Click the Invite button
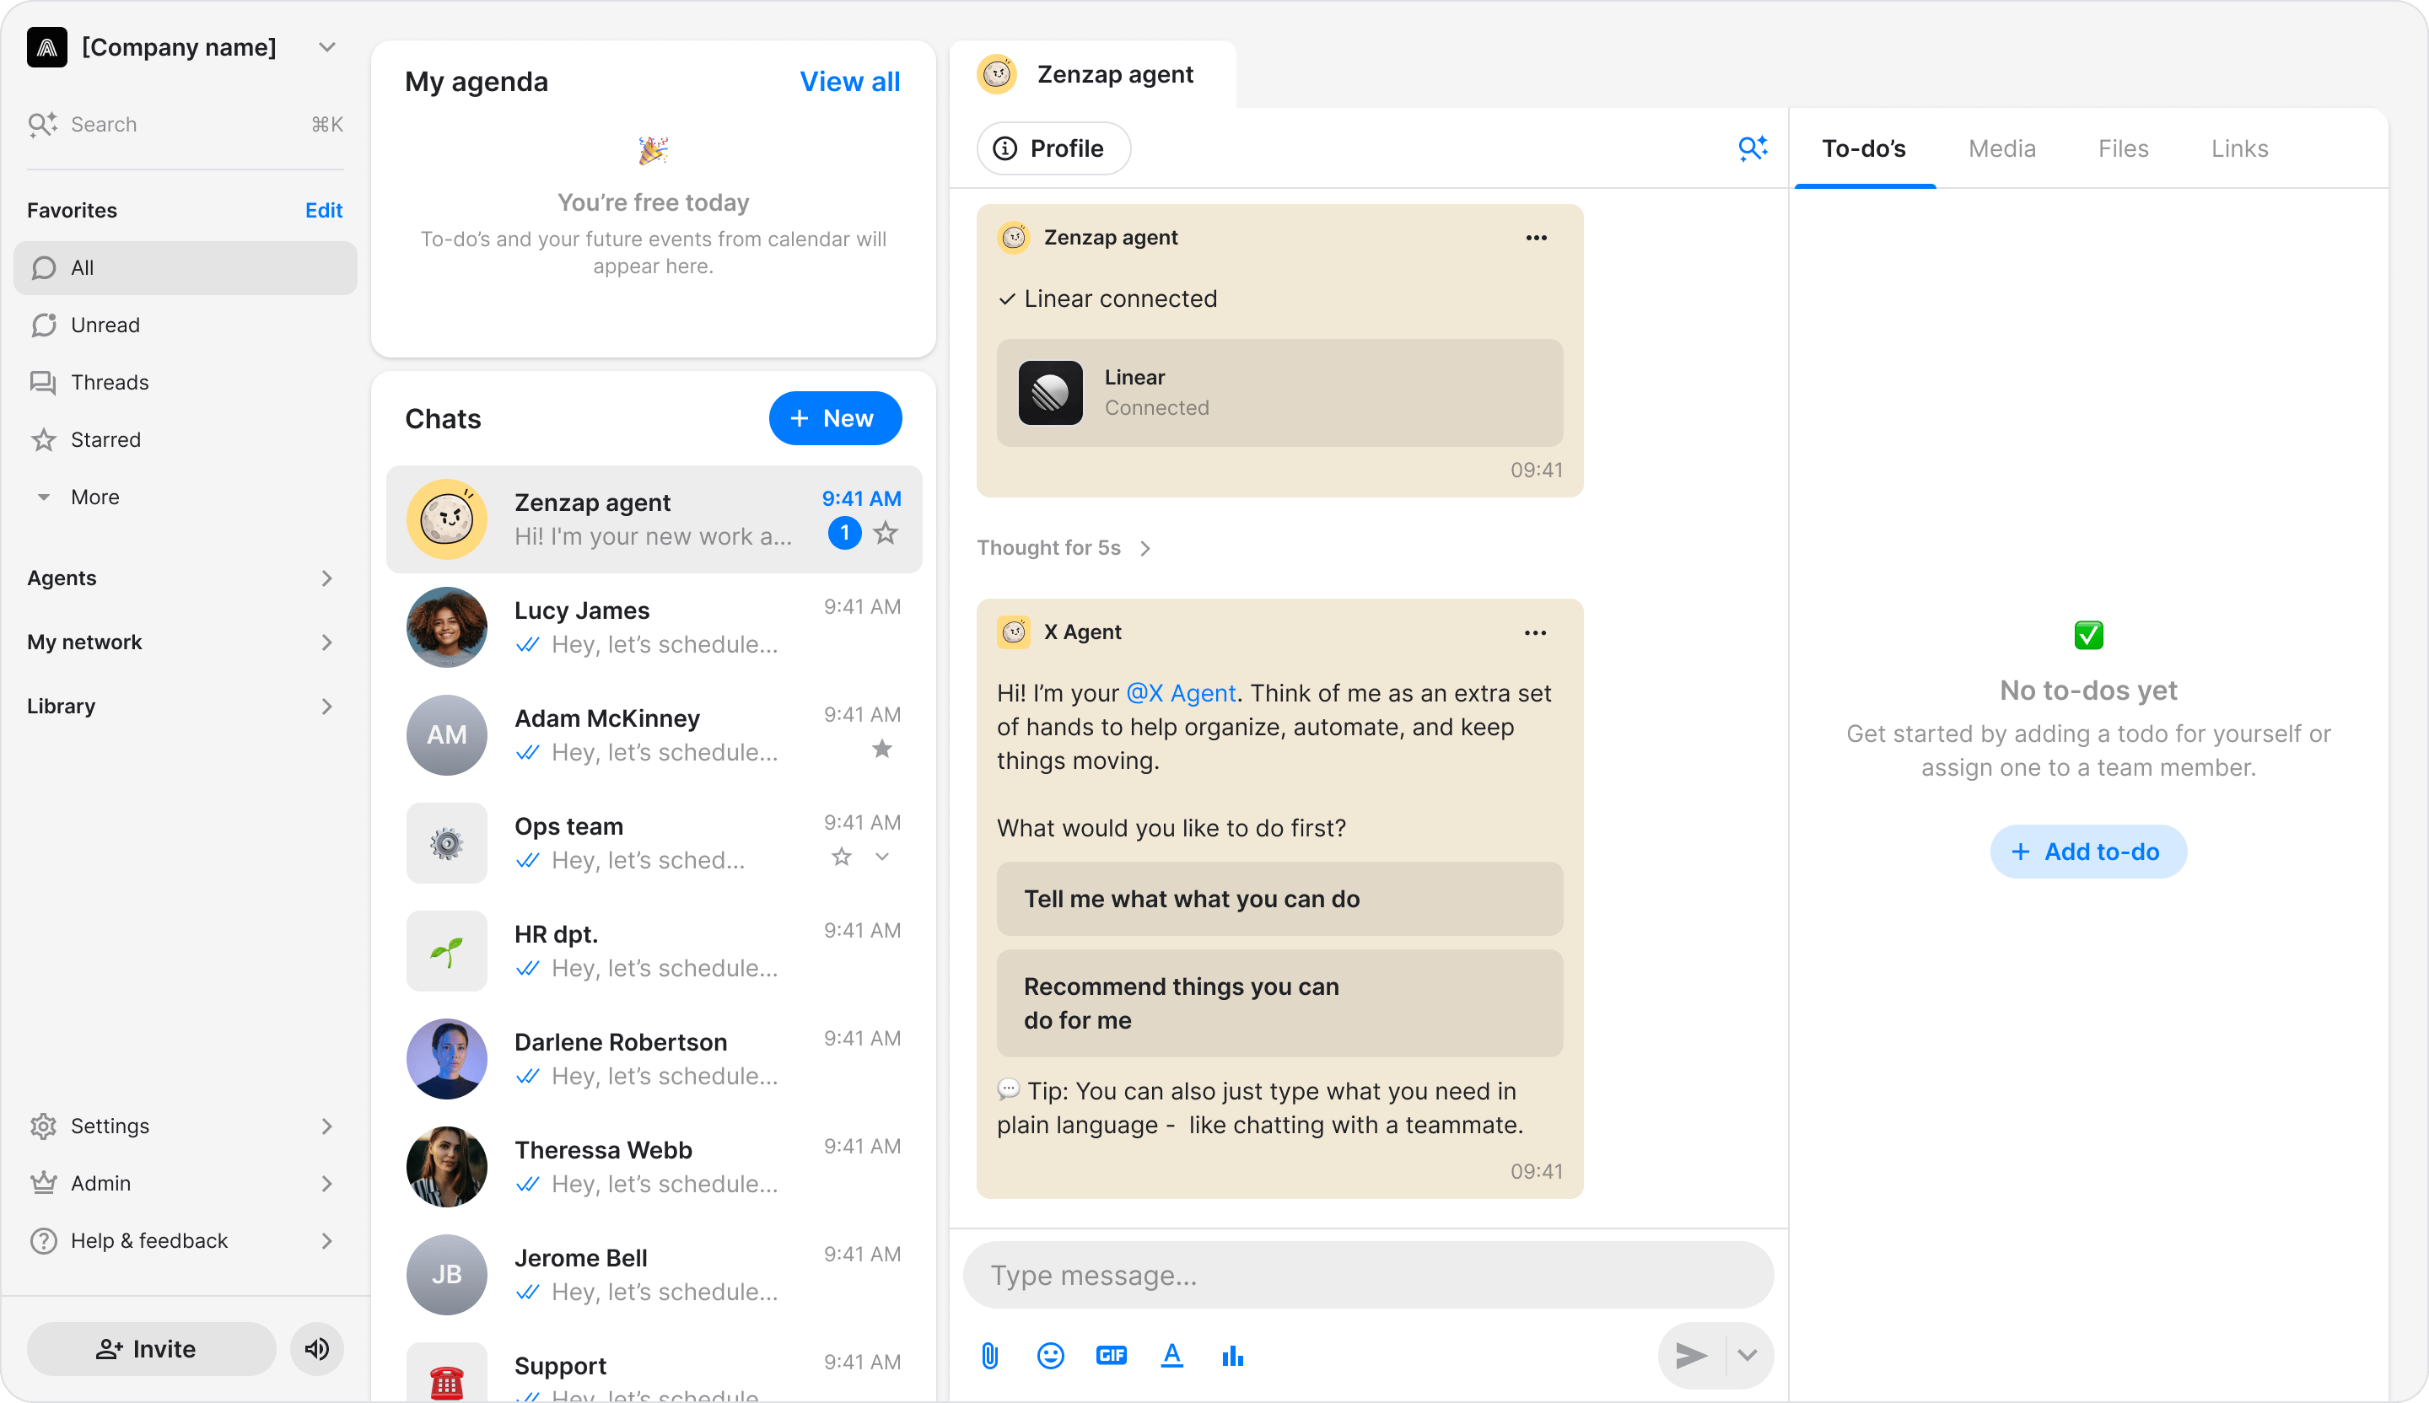Image resolution: width=2429 pixels, height=1403 pixels. [151, 1349]
